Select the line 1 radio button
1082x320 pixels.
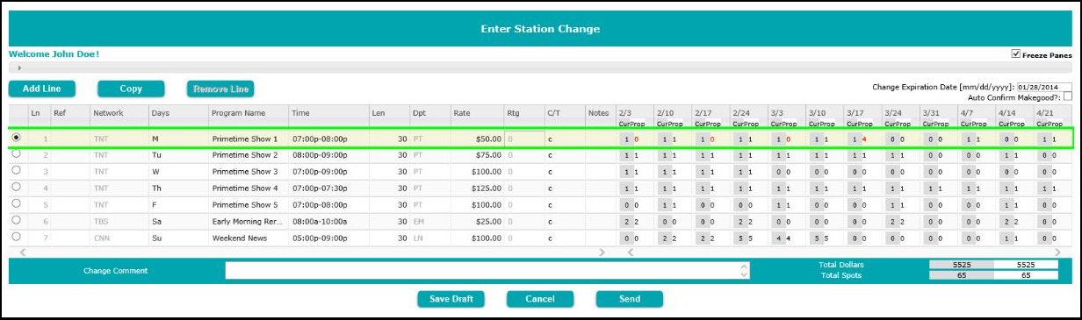point(16,138)
